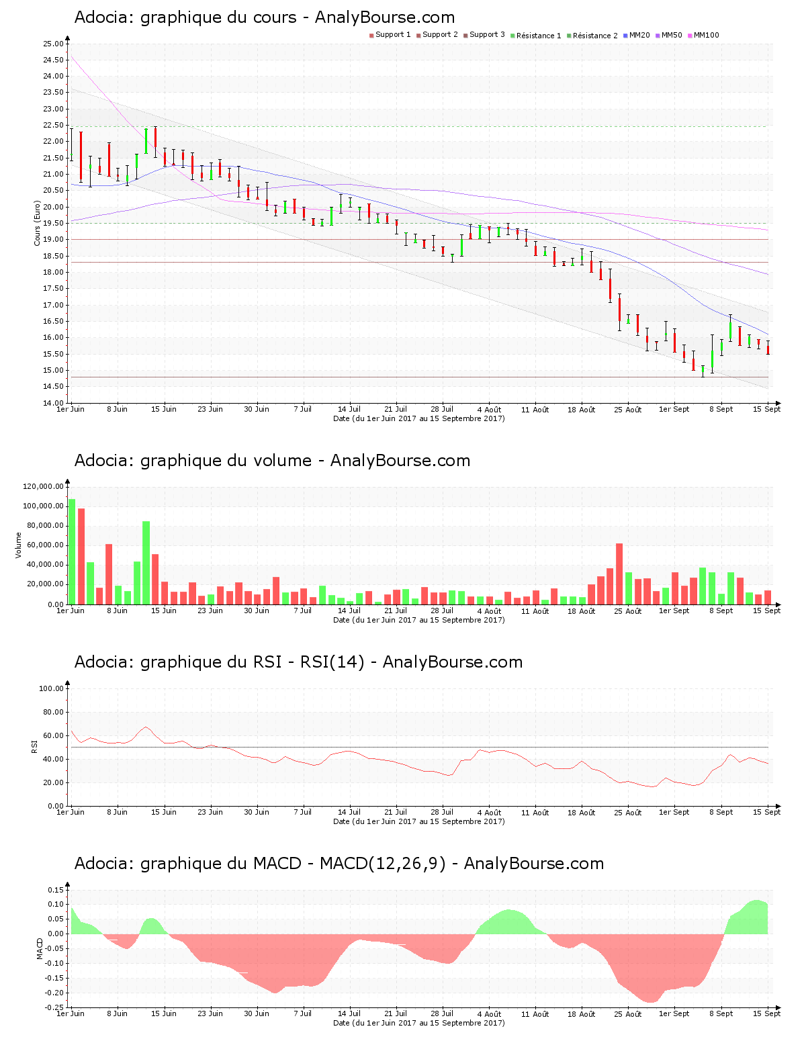Click '4 Août' under the MACD chart
The image size is (806, 1041).
point(489,1014)
